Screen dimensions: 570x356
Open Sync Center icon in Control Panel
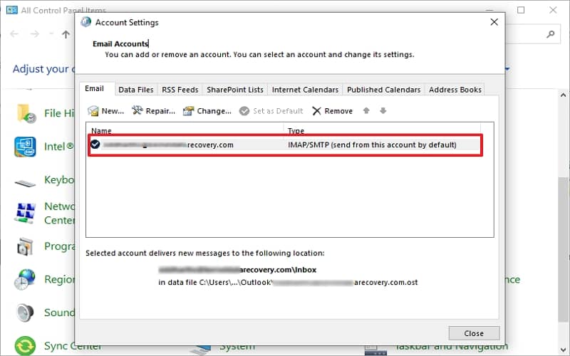pyautogui.click(x=25, y=345)
